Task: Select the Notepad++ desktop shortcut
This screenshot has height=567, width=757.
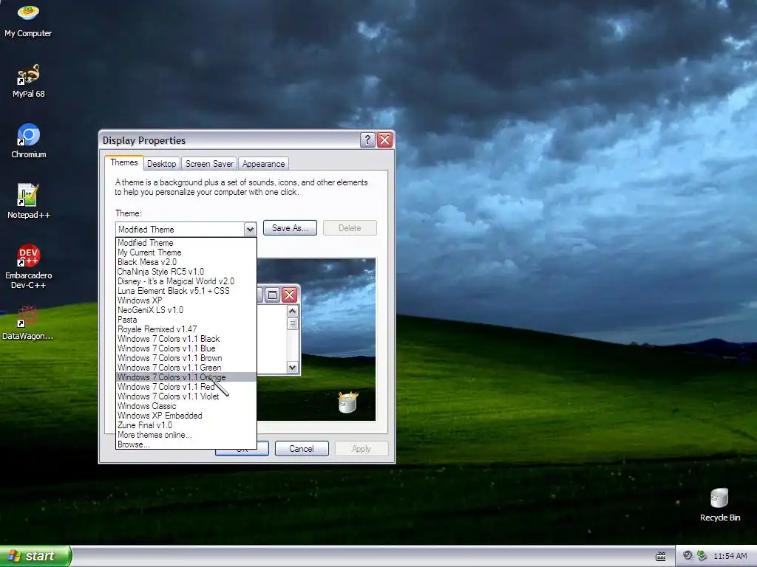Action: (29, 202)
